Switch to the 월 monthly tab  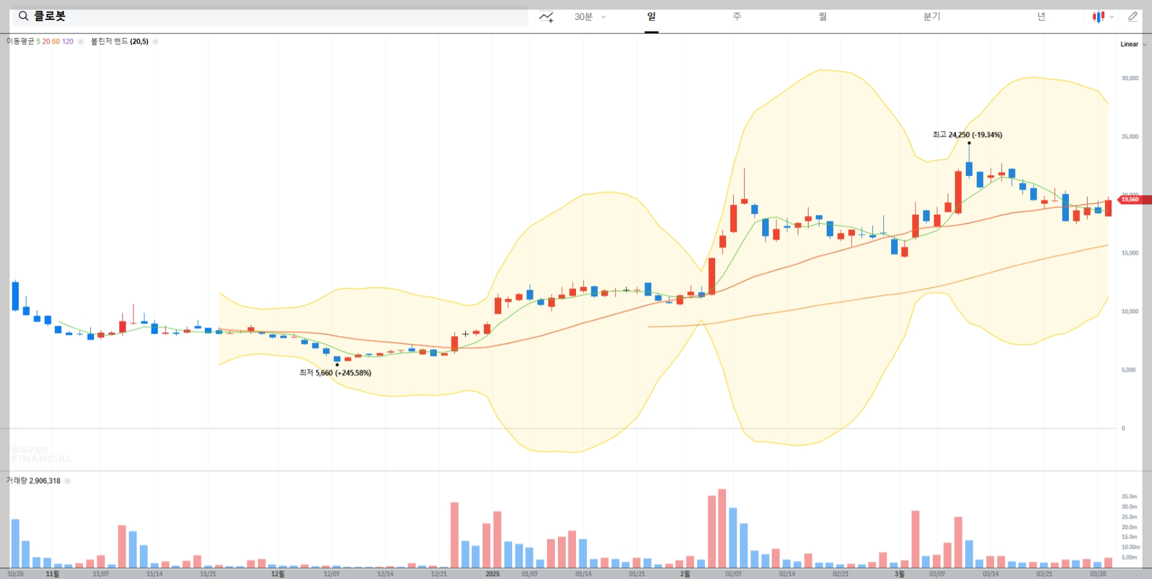[x=823, y=17]
